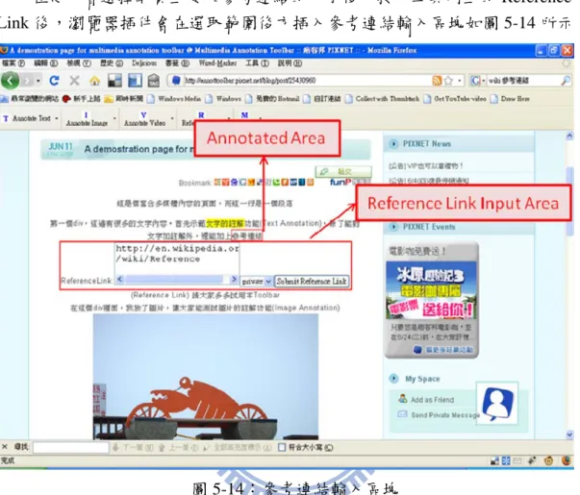Click the My Space profile avatar image
The width and height of the screenshot is (580, 495).
[x=496, y=404]
